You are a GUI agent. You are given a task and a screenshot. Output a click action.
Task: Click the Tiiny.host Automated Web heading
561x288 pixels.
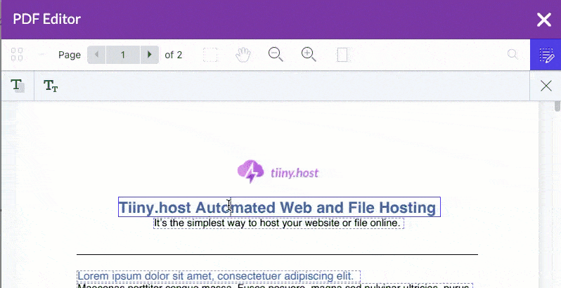(279, 207)
